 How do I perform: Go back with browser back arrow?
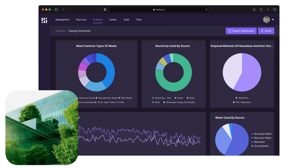pos(64,9)
